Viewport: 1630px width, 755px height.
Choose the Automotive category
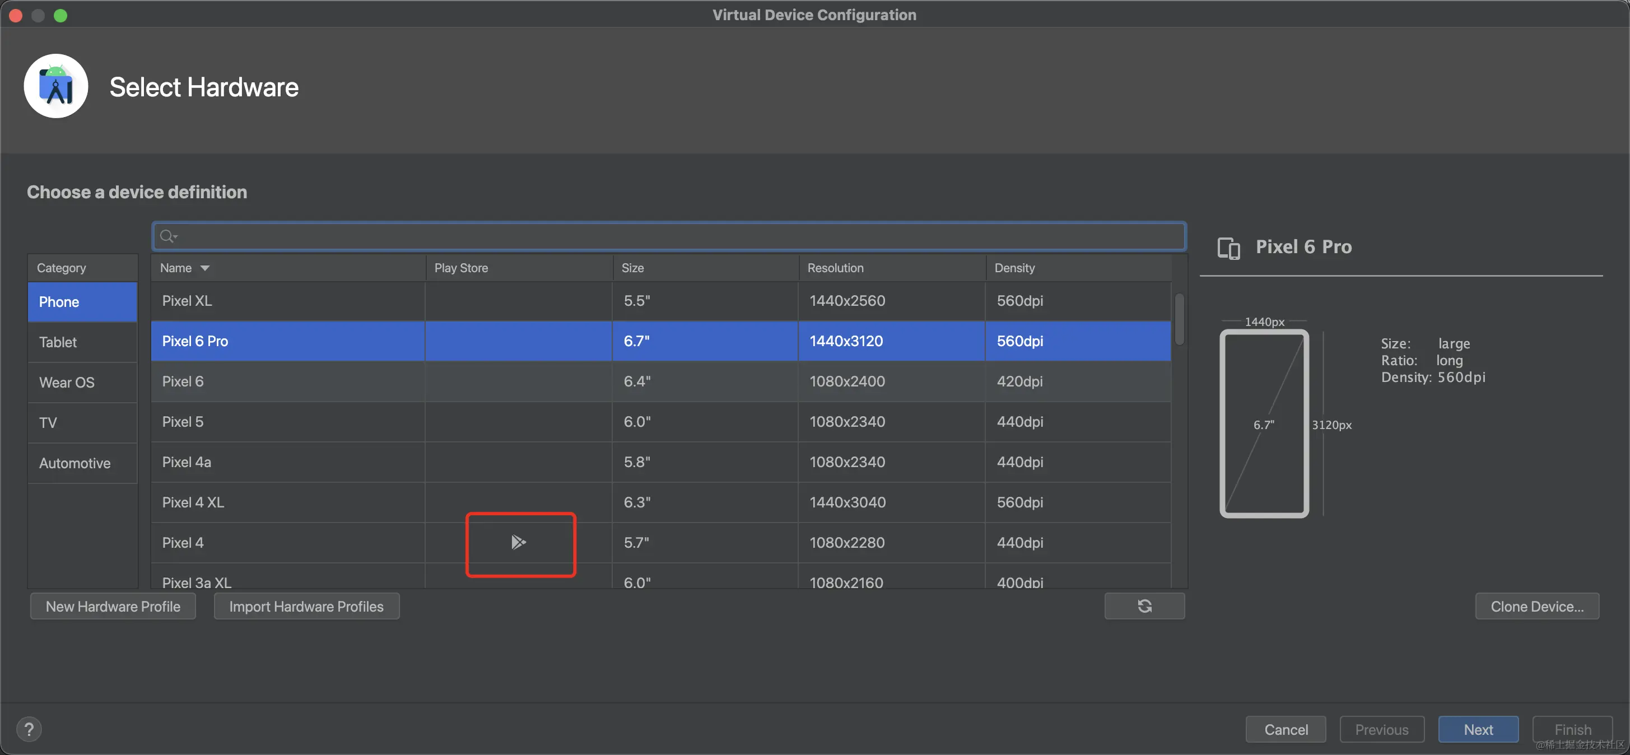tap(82, 463)
